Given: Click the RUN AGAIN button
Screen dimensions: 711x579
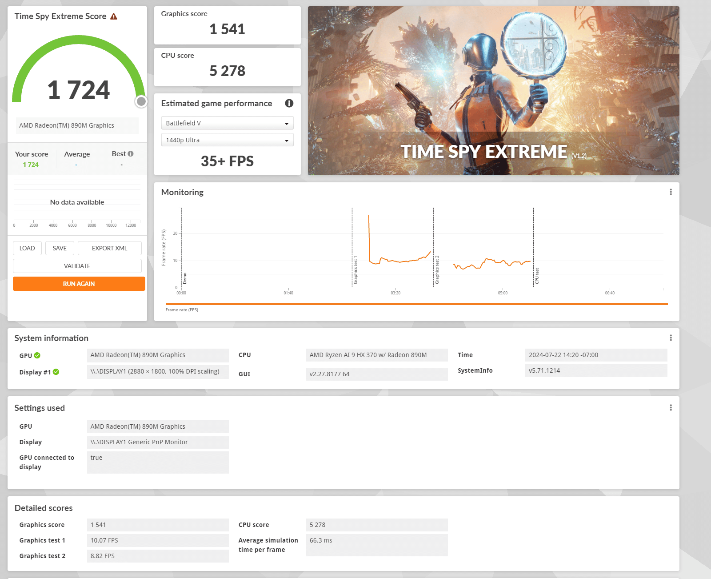Looking at the screenshot, I should 79,284.
